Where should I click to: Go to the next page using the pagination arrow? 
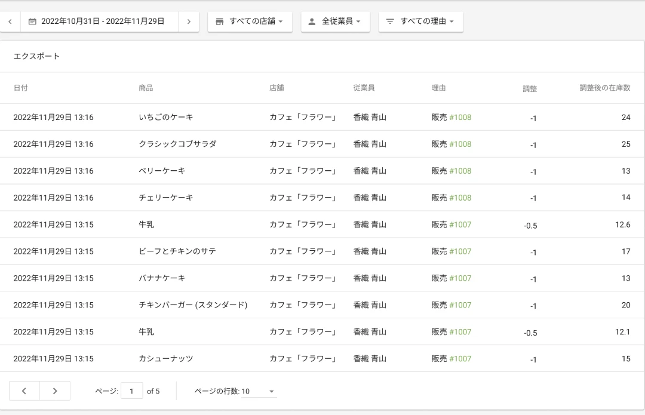click(55, 391)
